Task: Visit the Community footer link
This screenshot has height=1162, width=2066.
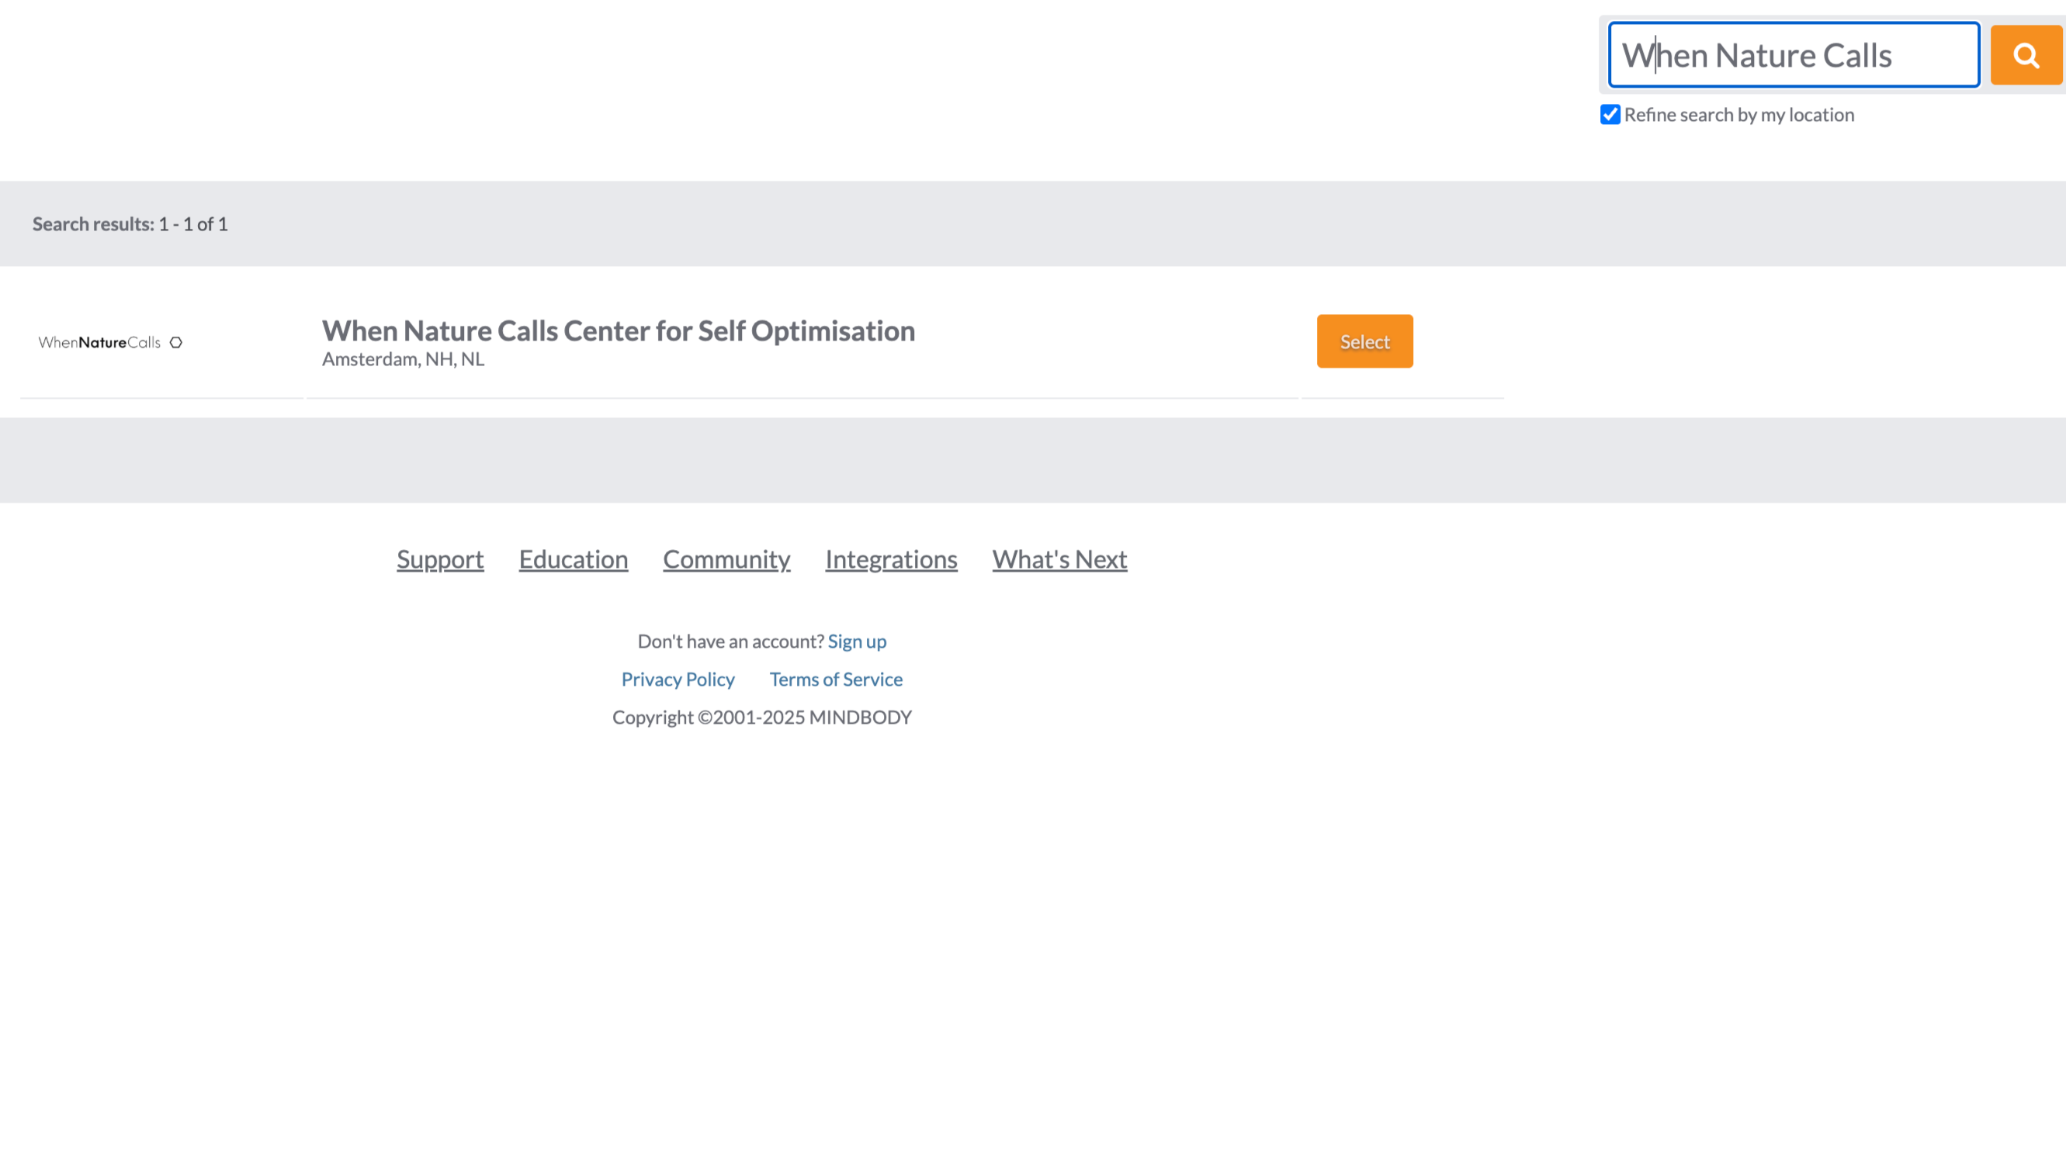Action: pos(726,559)
